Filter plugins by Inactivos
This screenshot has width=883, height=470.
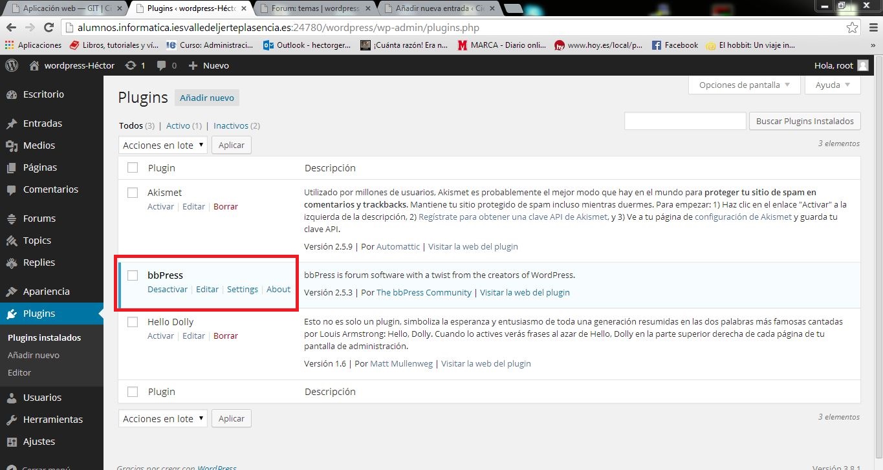click(x=231, y=125)
